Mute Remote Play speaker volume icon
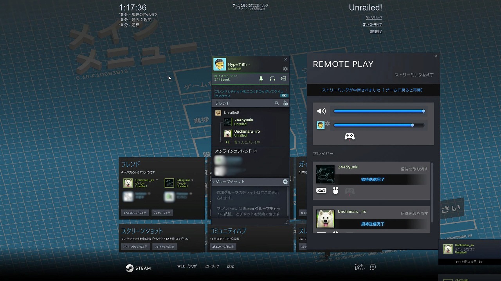Viewport: 501px width, 281px height. tap(321, 111)
